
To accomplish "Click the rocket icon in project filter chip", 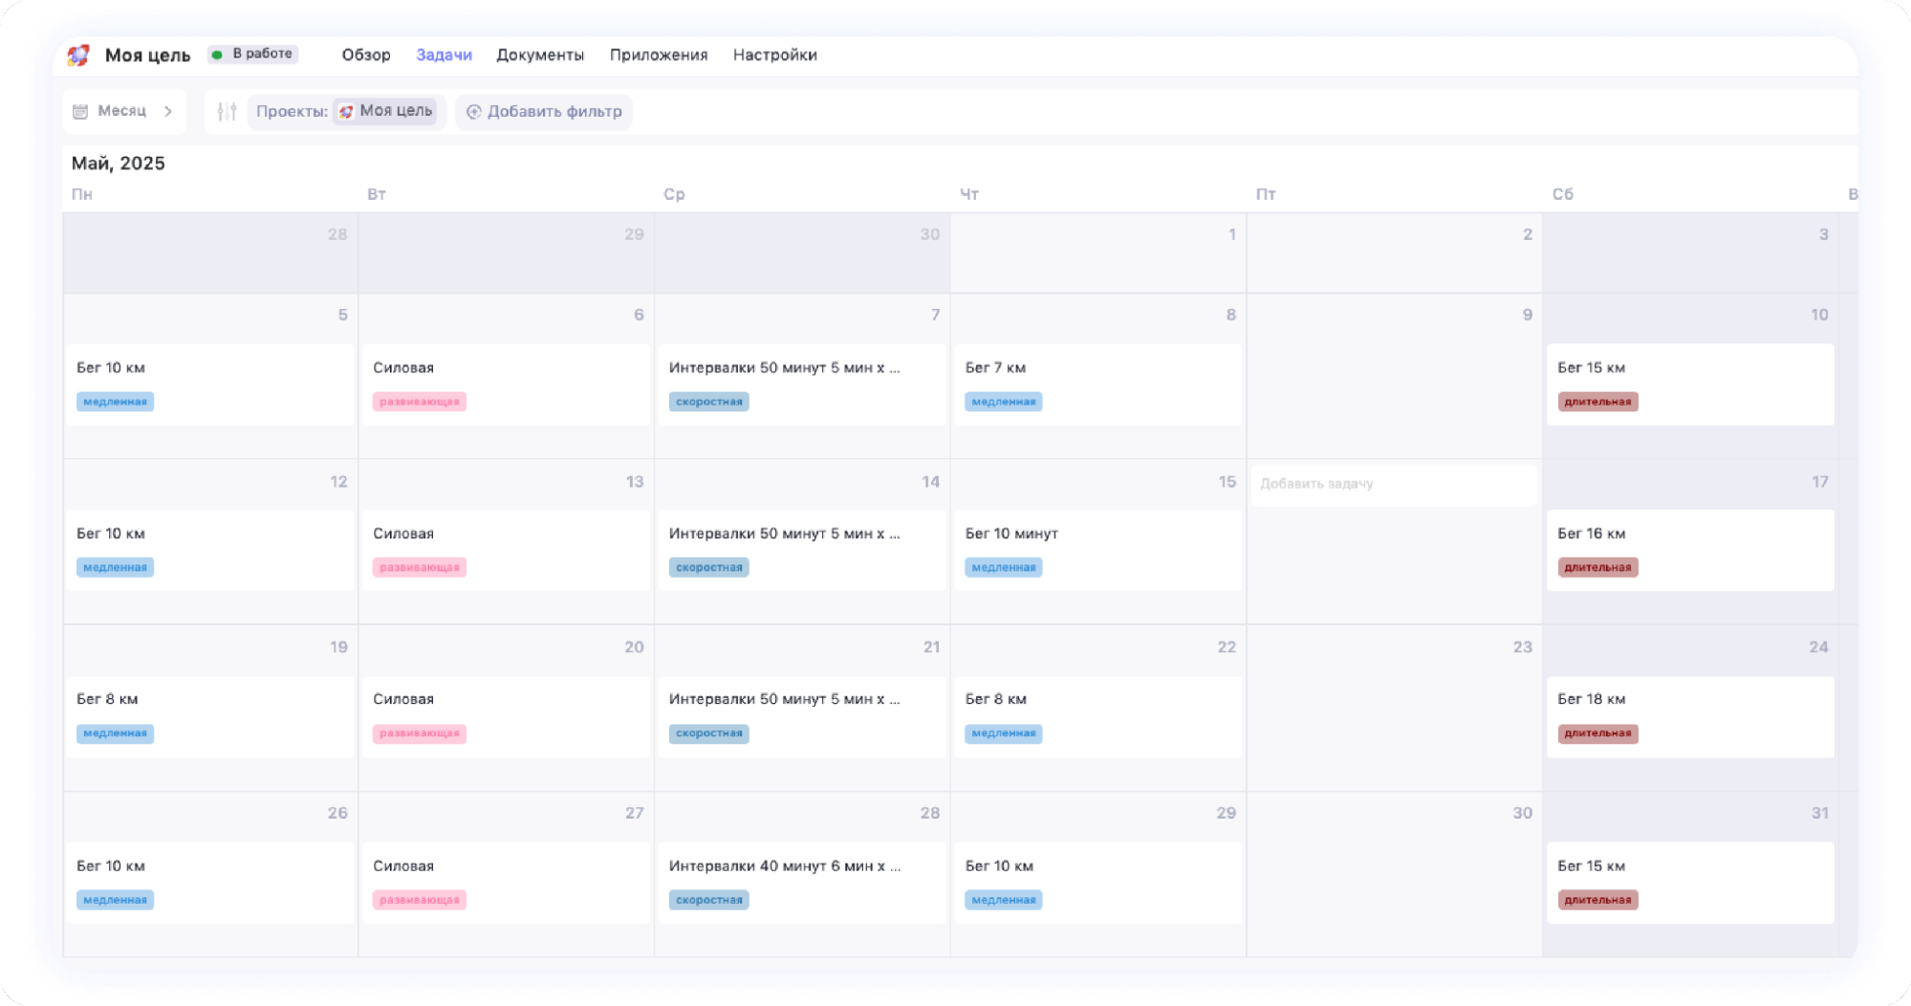I will [x=347, y=112].
